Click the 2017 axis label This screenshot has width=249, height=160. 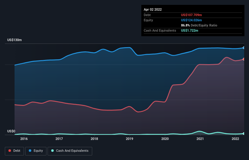coord(59,139)
